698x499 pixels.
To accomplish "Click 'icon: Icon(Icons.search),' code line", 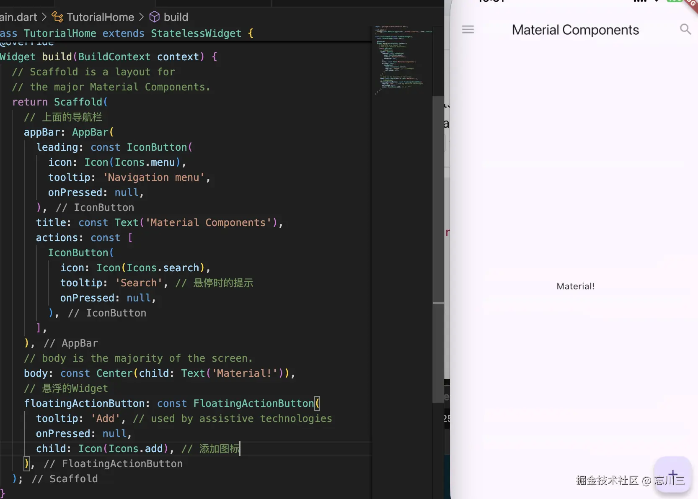I will click(135, 268).
